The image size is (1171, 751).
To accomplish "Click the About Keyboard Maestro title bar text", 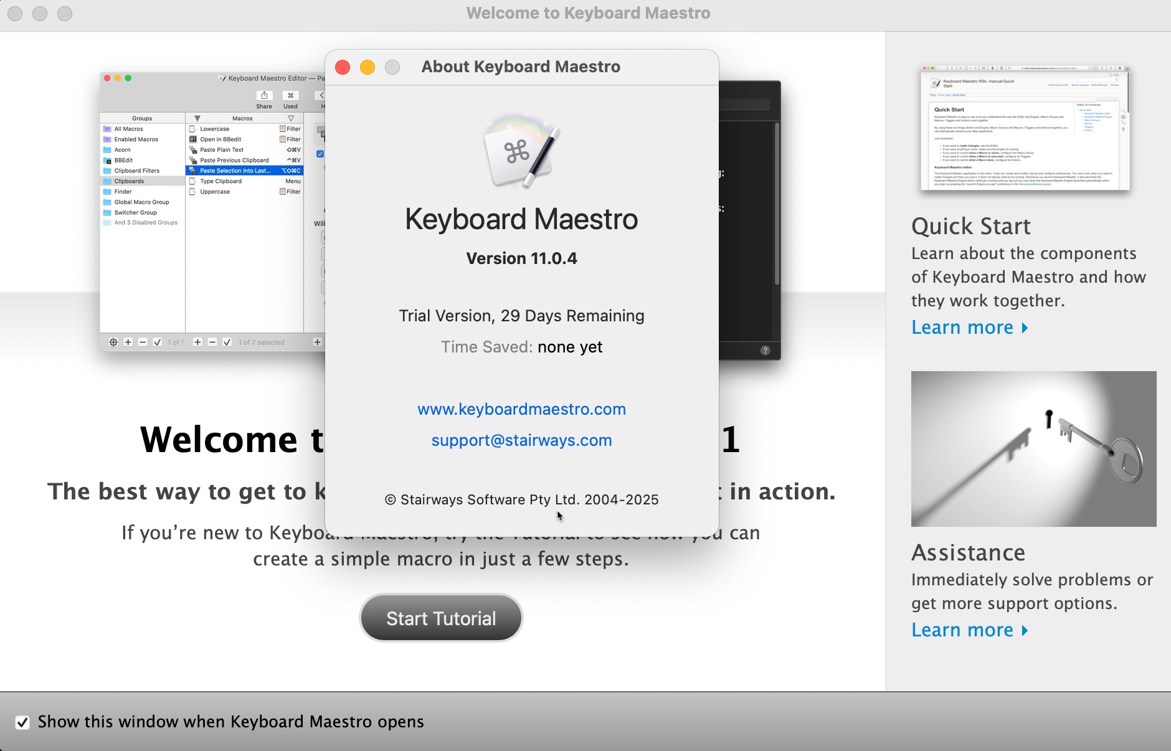I will (521, 67).
